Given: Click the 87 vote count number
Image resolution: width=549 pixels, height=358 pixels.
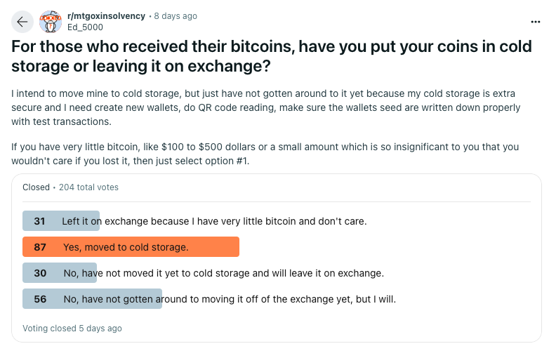Looking at the screenshot, I should pos(40,247).
